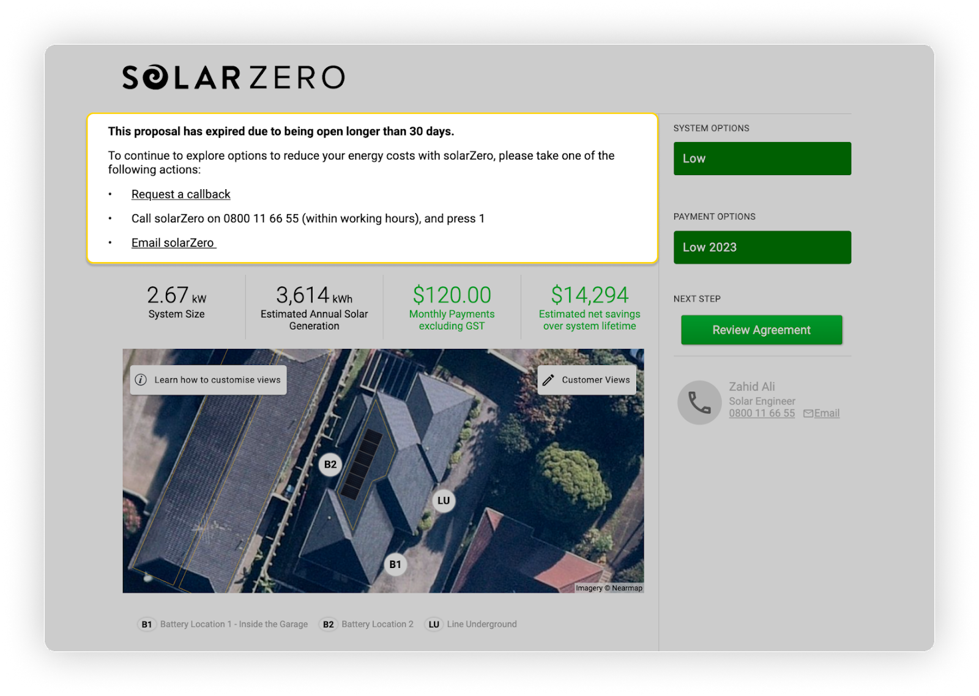Click the solarZero logo

tap(233, 78)
